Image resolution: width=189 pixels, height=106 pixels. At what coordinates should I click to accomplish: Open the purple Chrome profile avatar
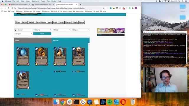point(136,8)
